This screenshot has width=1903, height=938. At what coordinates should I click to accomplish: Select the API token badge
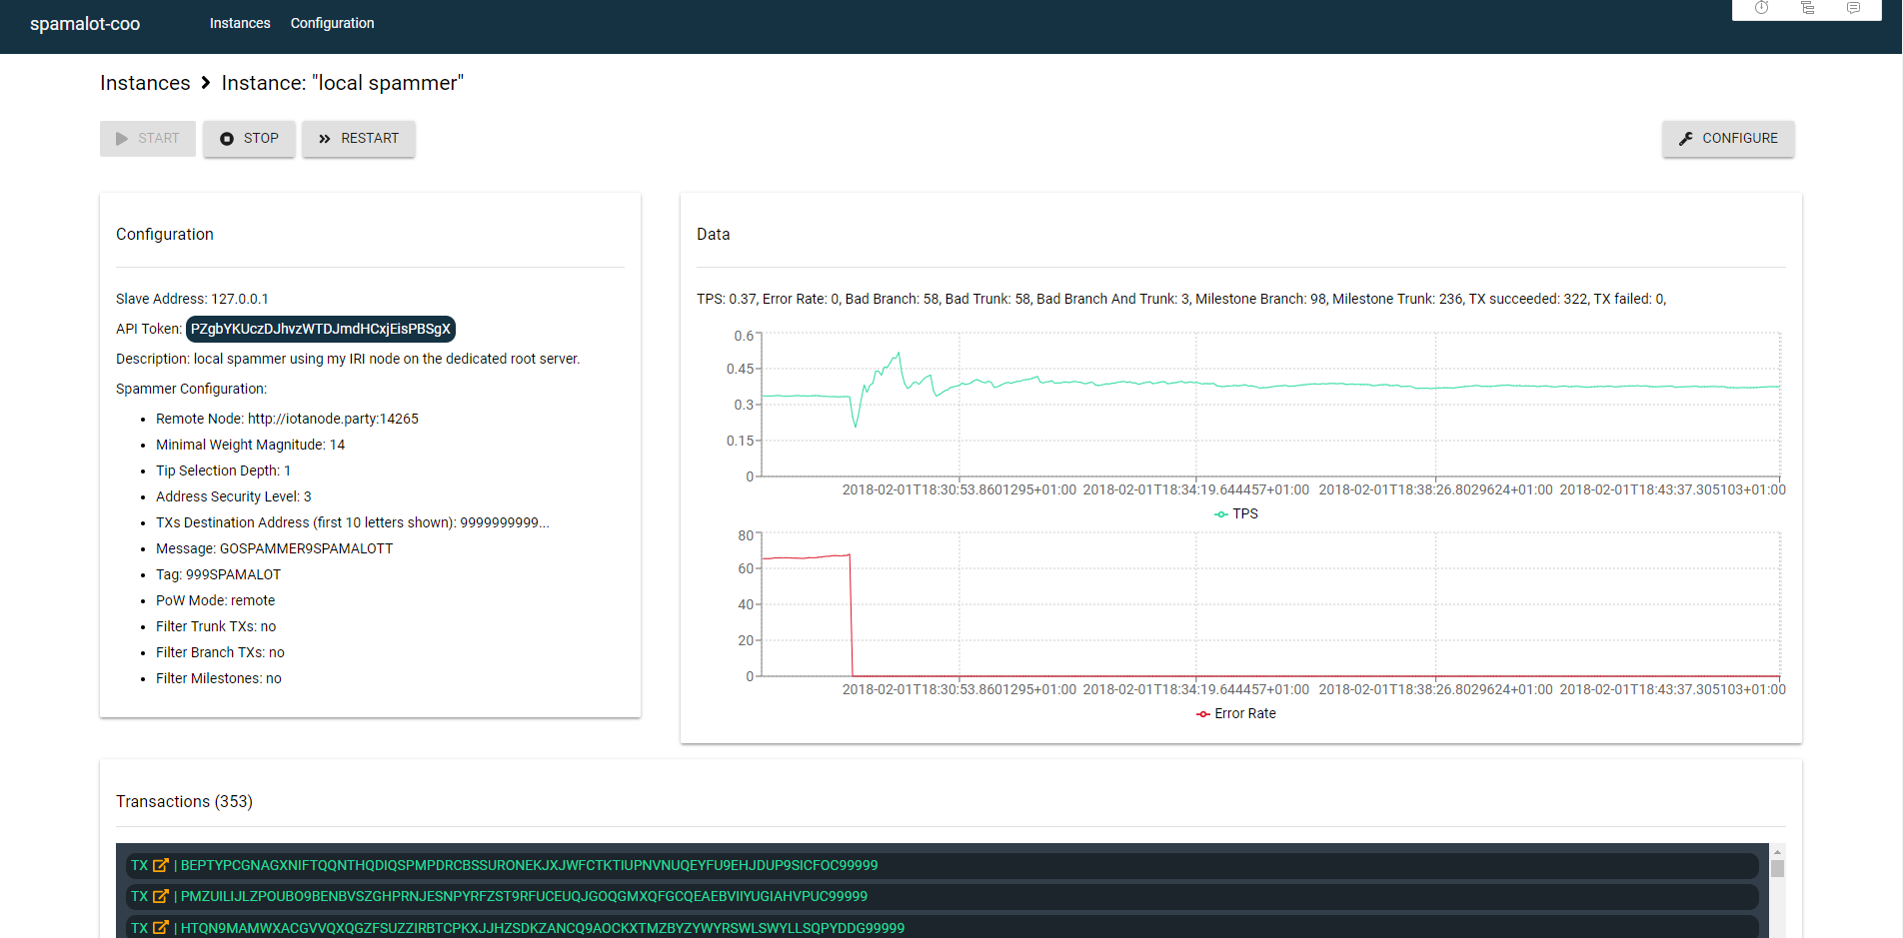click(x=321, y=329)
